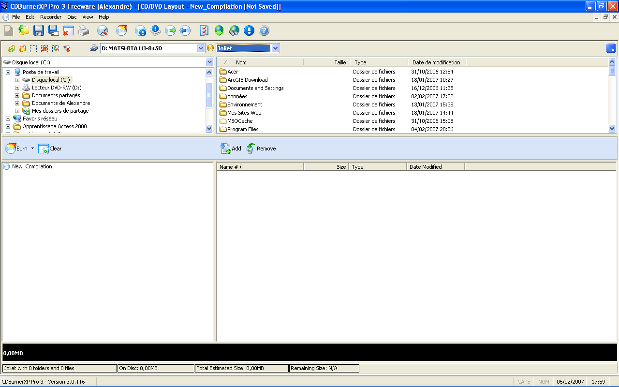Collapse the Poste de travail tree node
This screenshot has width=619, height=387.
8,72
